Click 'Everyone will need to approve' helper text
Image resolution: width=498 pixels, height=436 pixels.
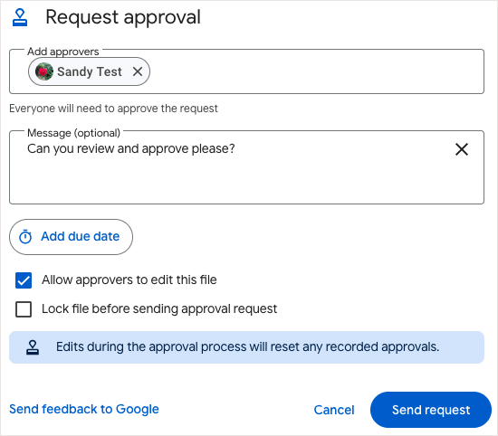113,109
